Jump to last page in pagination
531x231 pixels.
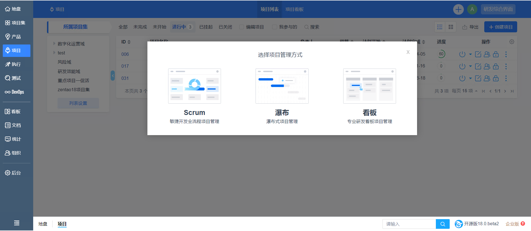coord(512,91)
